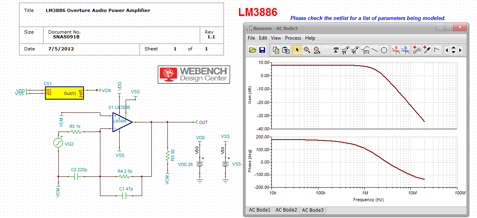Screen dimensions: 477x218
Task: Click the red LM3886 heading text
Action: 258,12
